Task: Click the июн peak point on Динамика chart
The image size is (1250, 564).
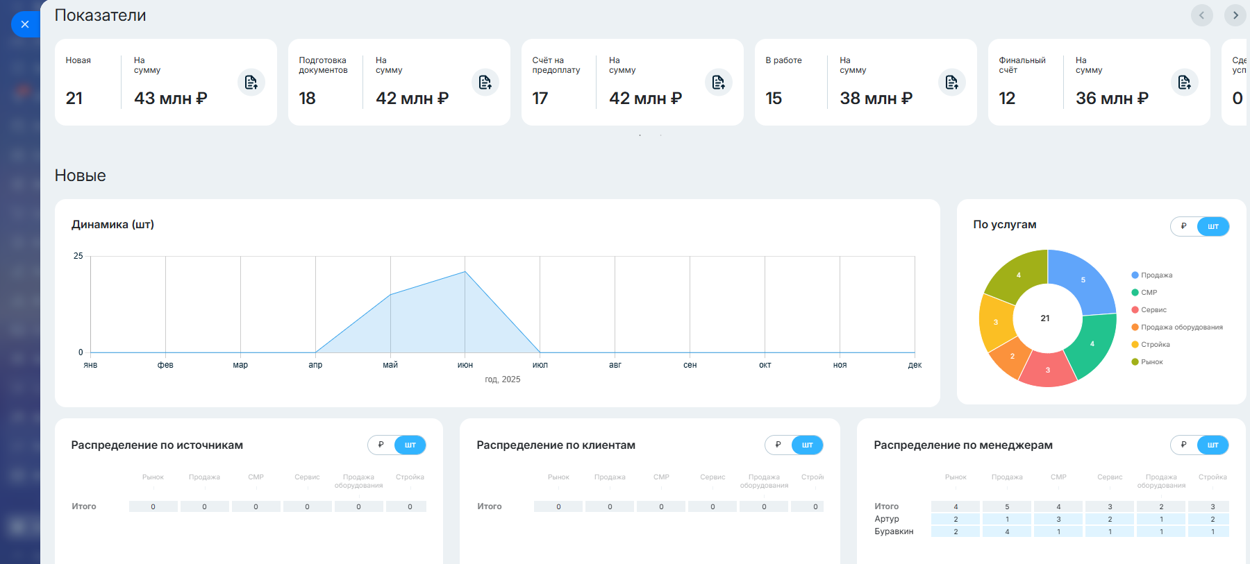Action: point(465,271)
